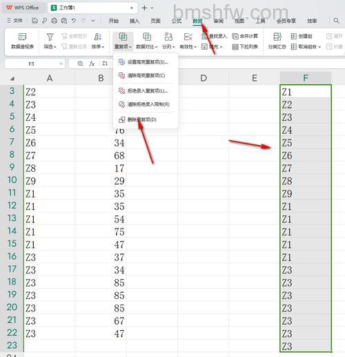Expand the Name Box dropdown arrow
This screenshot has height=357, width=345.
(61, 64)
